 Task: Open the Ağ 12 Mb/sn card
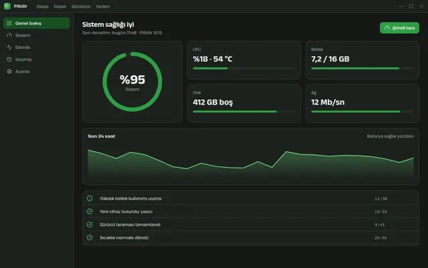pyautogui.click(x=362, y=103)
